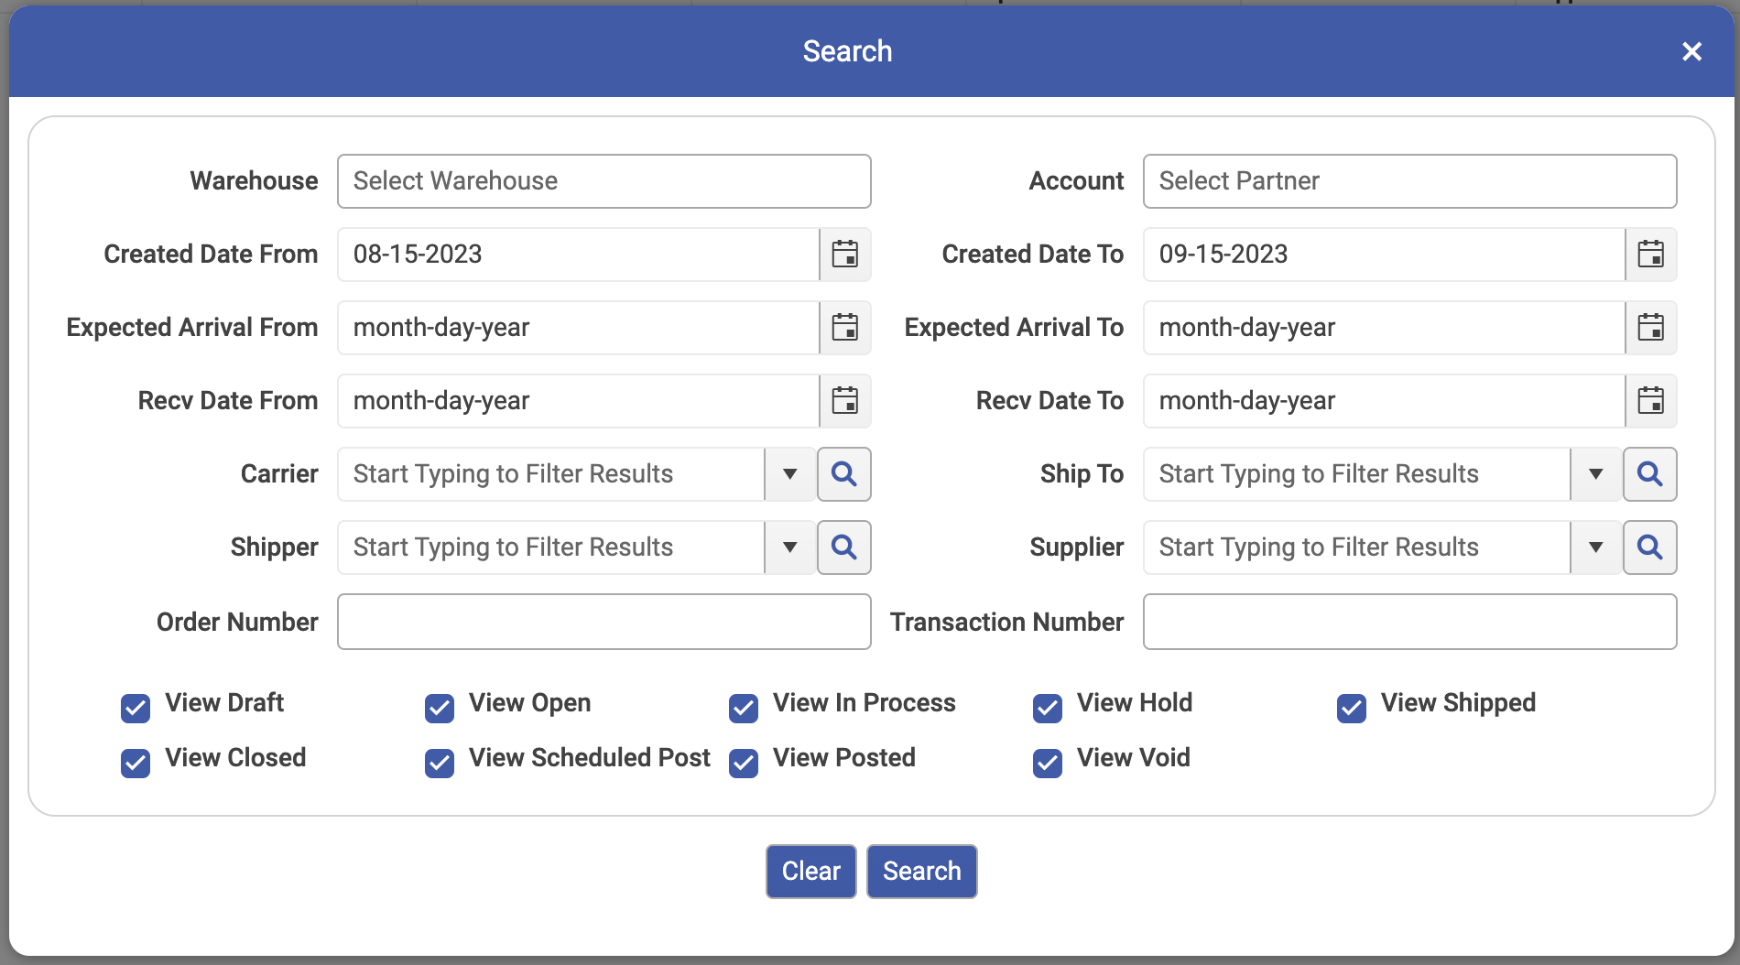Click the blue Search button
Screen dimensions: 1740x965
click(922, 872)
